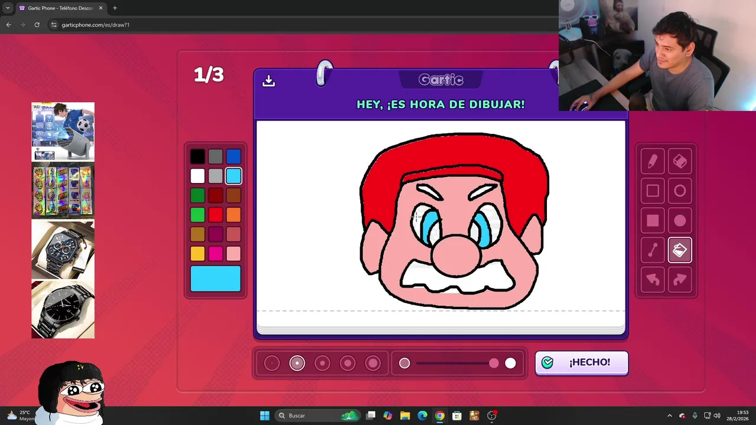This screenshot has width=756, height=425.
Task: Click the browser address bar URL
Action: point(95,25)
